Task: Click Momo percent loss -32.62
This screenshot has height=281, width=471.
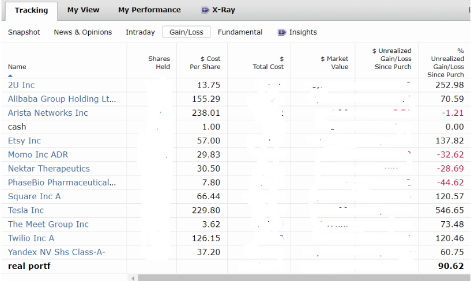Action: click(450, 154)
